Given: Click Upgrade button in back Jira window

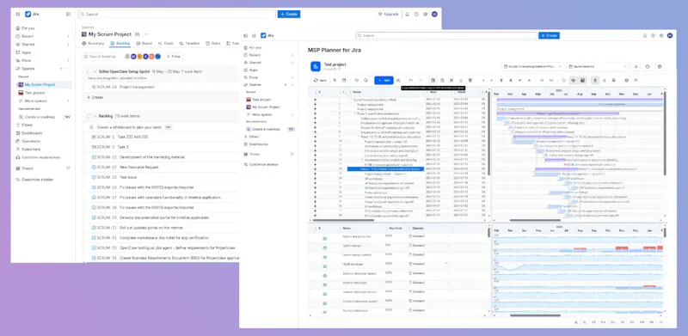Looking at the screenshot, I should click(389, 14).
